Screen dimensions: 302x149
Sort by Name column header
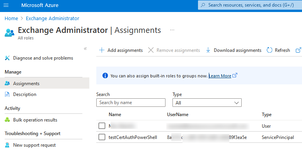coord(115,115)
